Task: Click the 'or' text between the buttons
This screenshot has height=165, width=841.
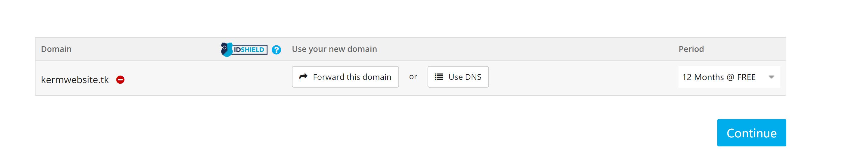Action: coord(413,77)
